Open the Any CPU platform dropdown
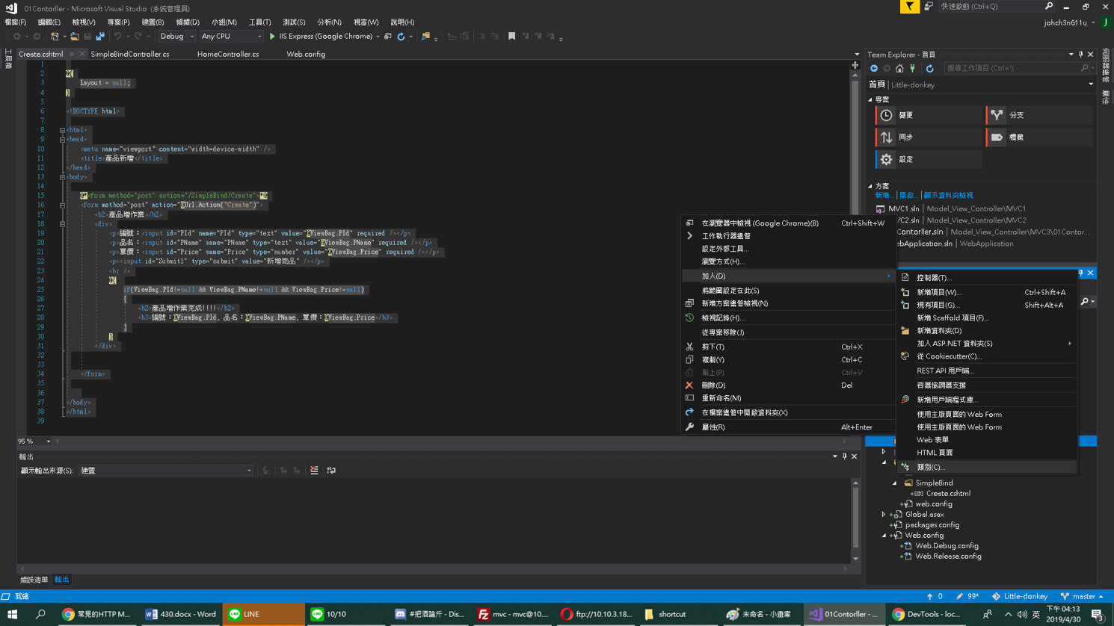Image resolution: width=1114 pixels, height=626 pixels. (x=231, y=36)
